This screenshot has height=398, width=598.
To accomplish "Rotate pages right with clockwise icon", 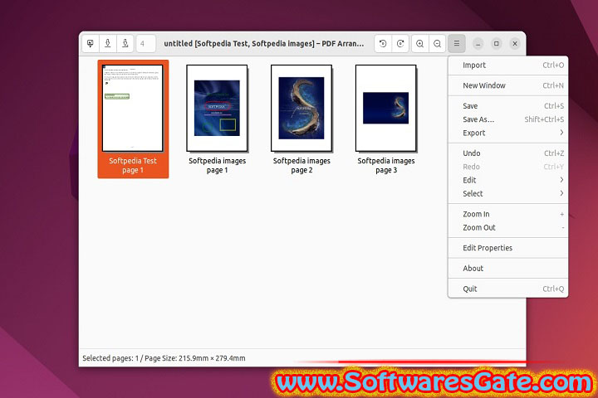I will [x=400, y=43].
